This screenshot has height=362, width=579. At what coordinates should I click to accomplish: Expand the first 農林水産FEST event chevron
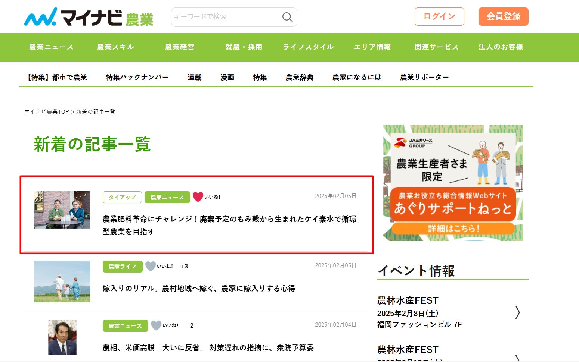[517, 312]
